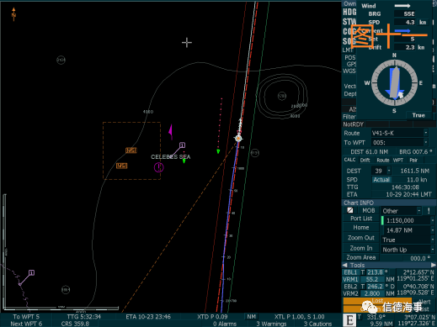The image size is (437, 327).
Task: Click the left arrow on Tools bar
Action: pos(344,265)
